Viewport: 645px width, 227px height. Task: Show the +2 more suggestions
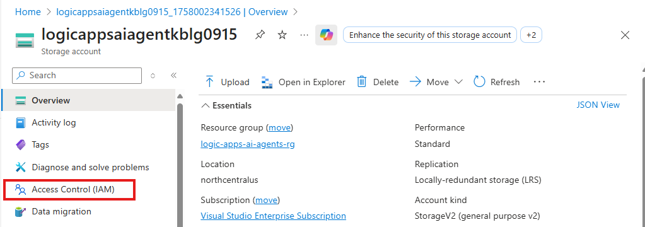(x=531, y=35)
